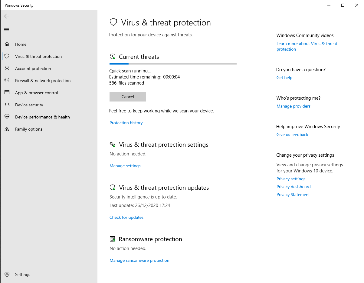Click the App & browser control window icon

[7, 93]
